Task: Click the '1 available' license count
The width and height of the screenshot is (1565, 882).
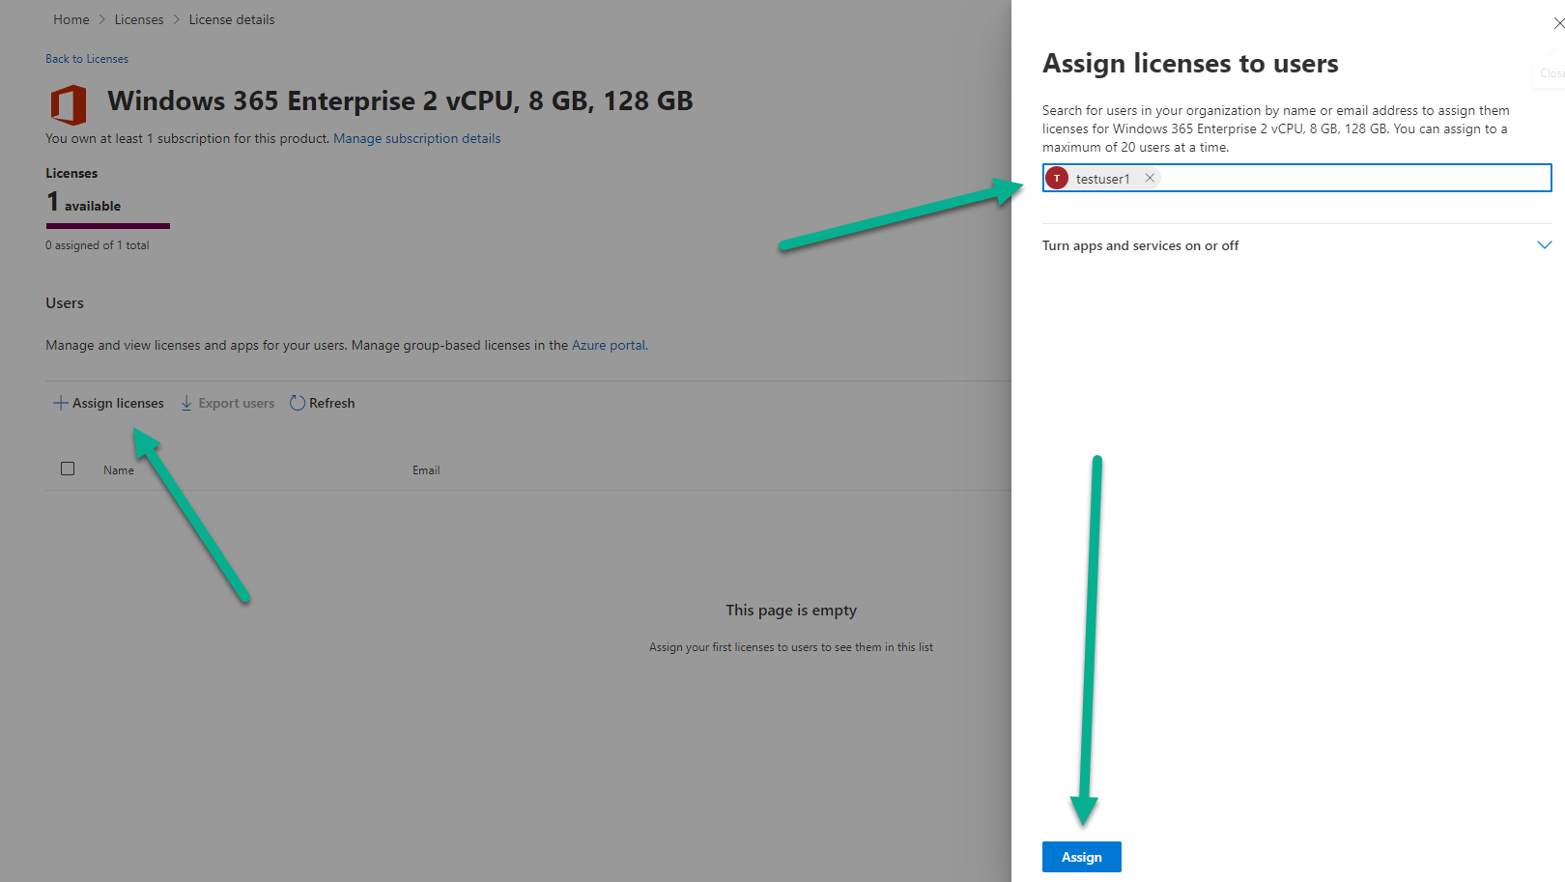Action: coord(84,202)
